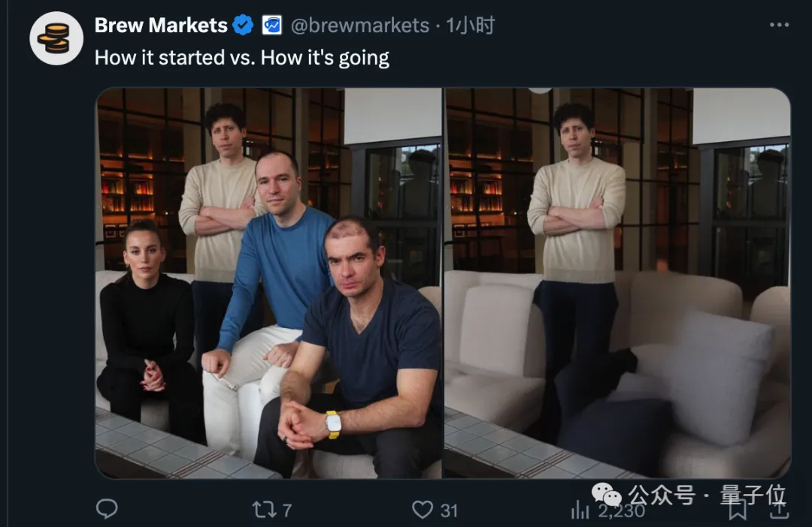Bookmark this tweet
Viewport: 812px width, 527px height.
[738, 510]
